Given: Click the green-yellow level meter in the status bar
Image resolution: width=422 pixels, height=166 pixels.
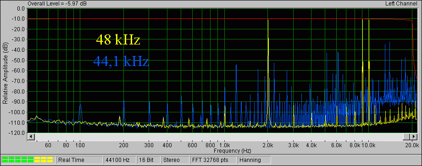Looking at the screenshot, I should coord(28,160).
